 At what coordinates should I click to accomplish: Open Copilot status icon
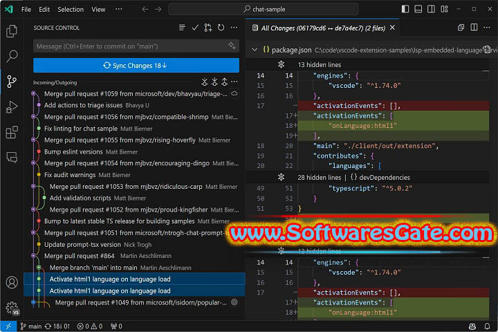click(x=472, y=326)
